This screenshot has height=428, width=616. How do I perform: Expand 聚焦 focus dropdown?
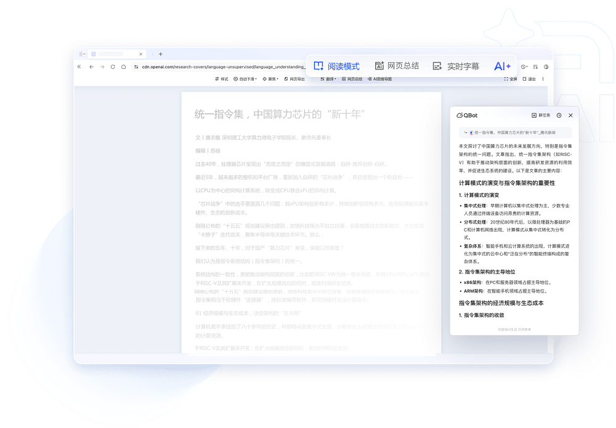pyautogui.click(x=270, y=79)
